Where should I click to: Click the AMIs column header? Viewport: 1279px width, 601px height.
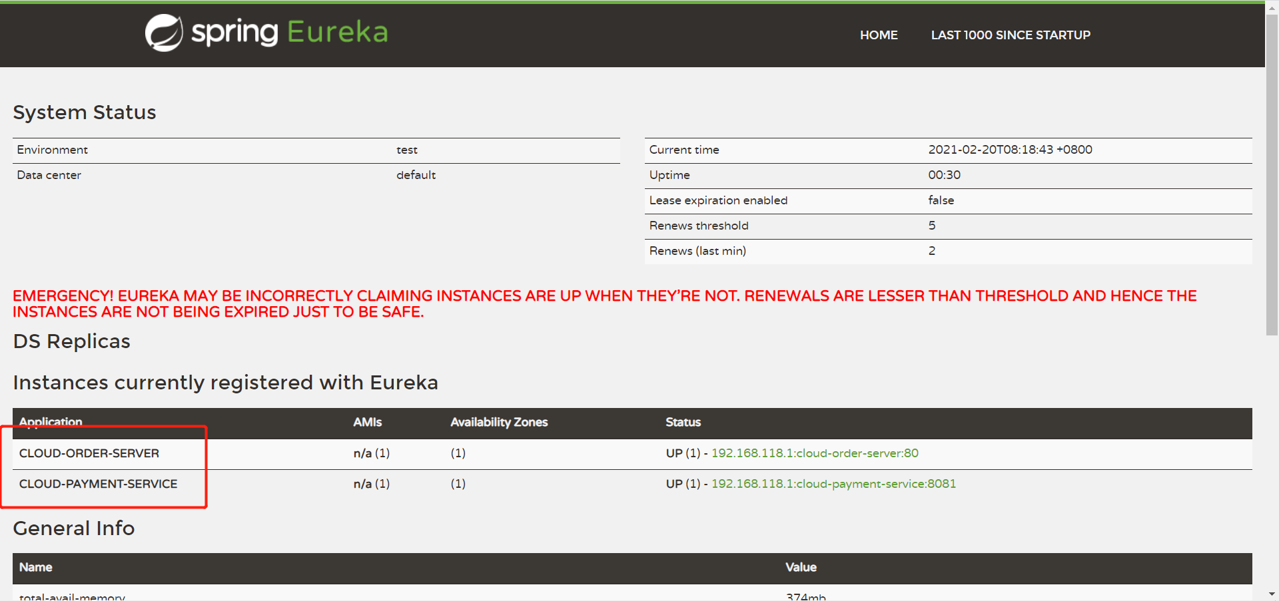click(367, 422)
